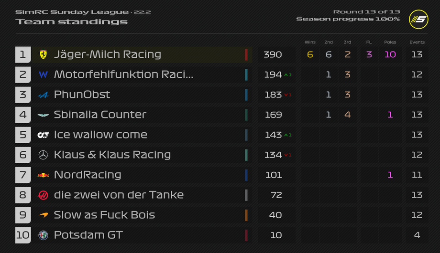The height and width of the screenshot is (253, 440).
Task: Open the PhunObst team name
Action: pos(82,95)
